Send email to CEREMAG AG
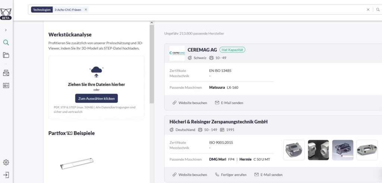This screenshot has height=183, width=382. (x=229, y=103)
